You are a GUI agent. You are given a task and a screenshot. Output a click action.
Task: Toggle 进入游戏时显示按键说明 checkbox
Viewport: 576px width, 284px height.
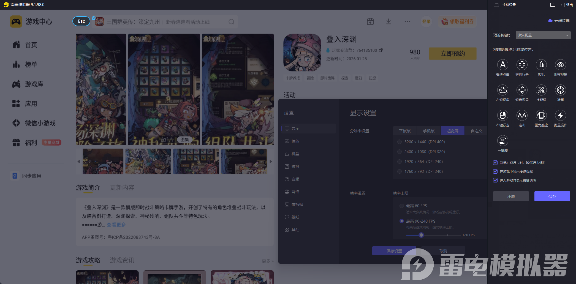495,180
